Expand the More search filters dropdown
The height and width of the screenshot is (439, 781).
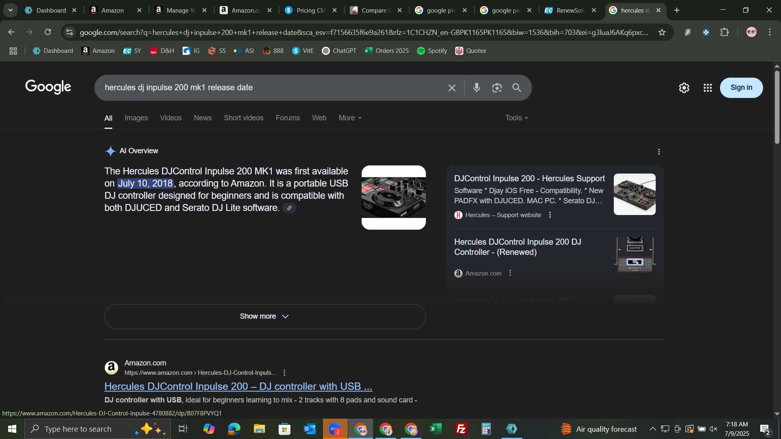click(350, 118)
